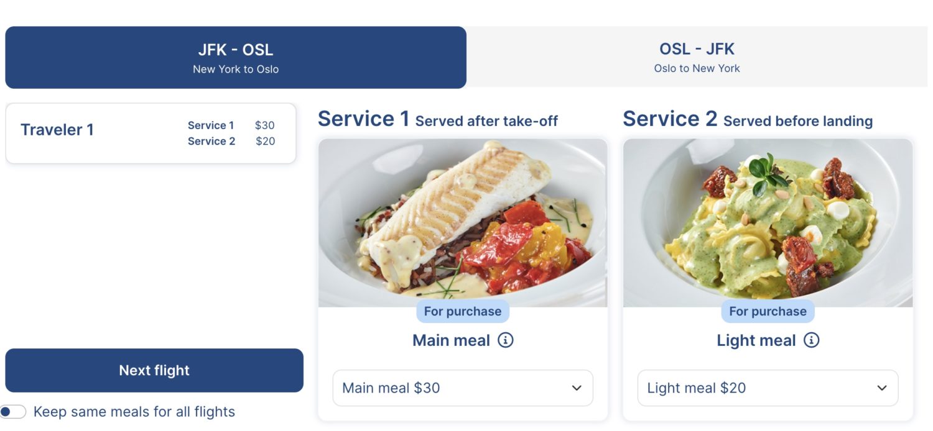Click the For purchase badge under Service 1
The height and width of the screenshot is (431, 933).
pos(462,311)
